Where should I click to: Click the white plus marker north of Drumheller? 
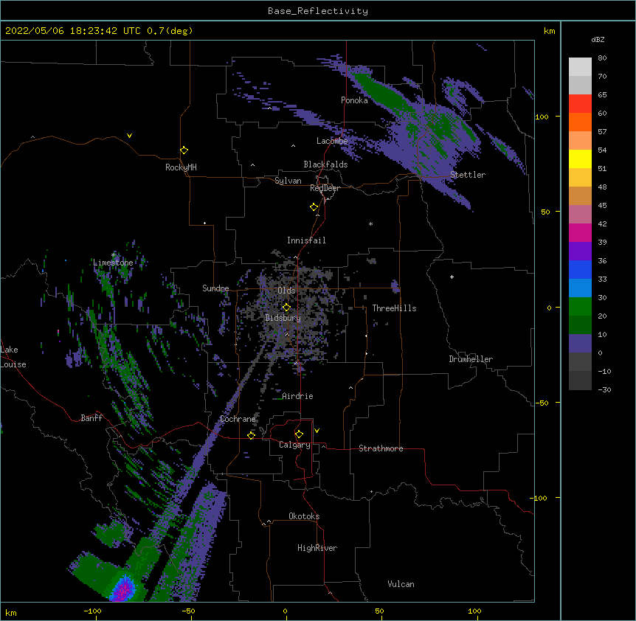[x=452, y=277]
